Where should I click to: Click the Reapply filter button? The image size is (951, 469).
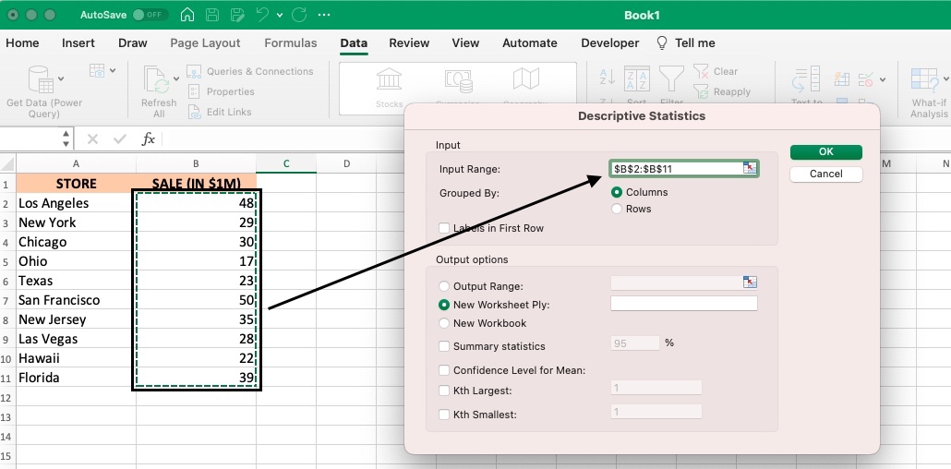(x=722, y=91)
